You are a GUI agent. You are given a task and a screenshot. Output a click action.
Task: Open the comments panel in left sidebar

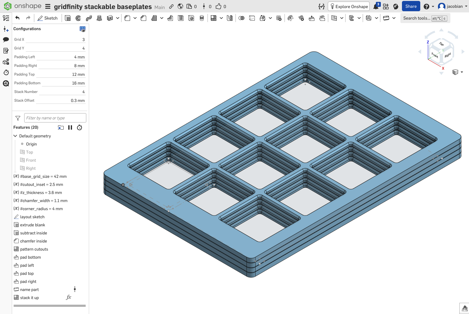tap(6, 39)
